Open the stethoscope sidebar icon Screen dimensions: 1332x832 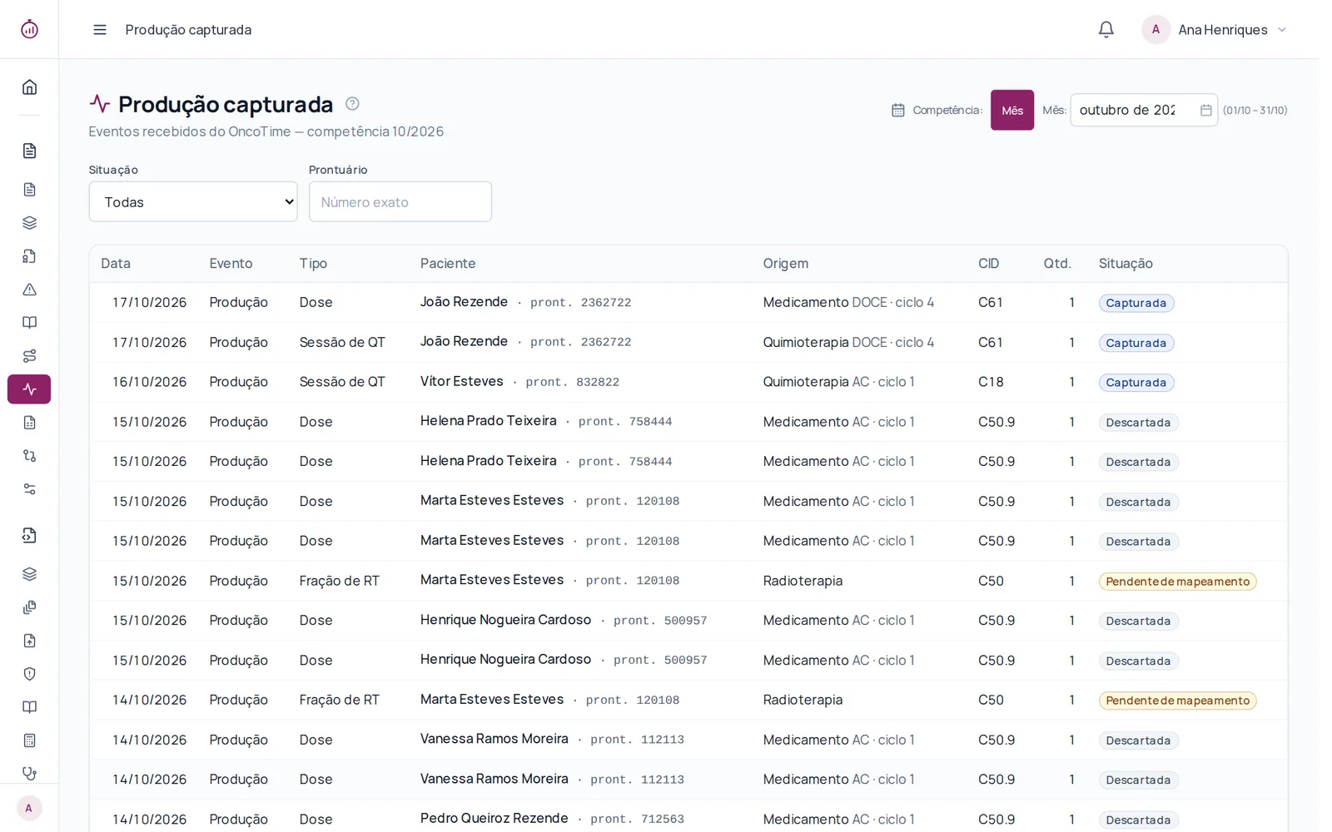click(x=29, y=774)
